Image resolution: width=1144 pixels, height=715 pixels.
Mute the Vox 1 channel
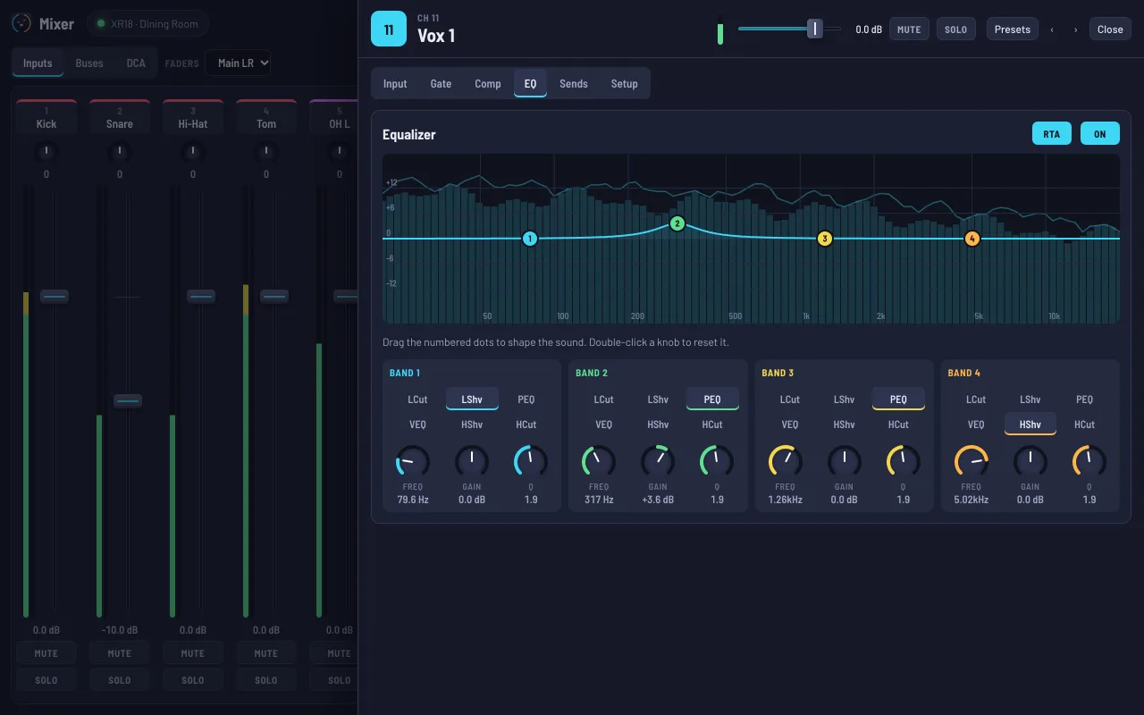coord(909,29)
